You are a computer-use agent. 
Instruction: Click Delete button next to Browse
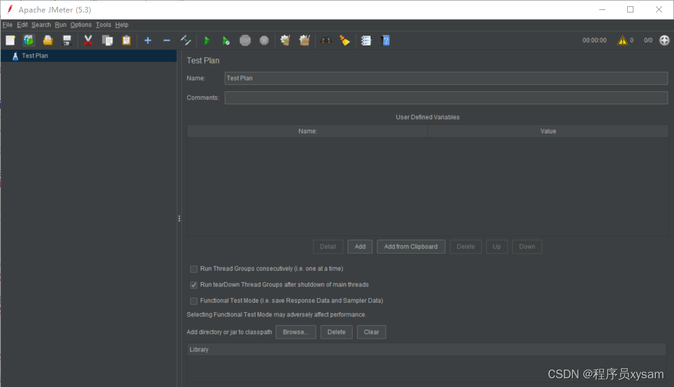click(x=336, y=332)
